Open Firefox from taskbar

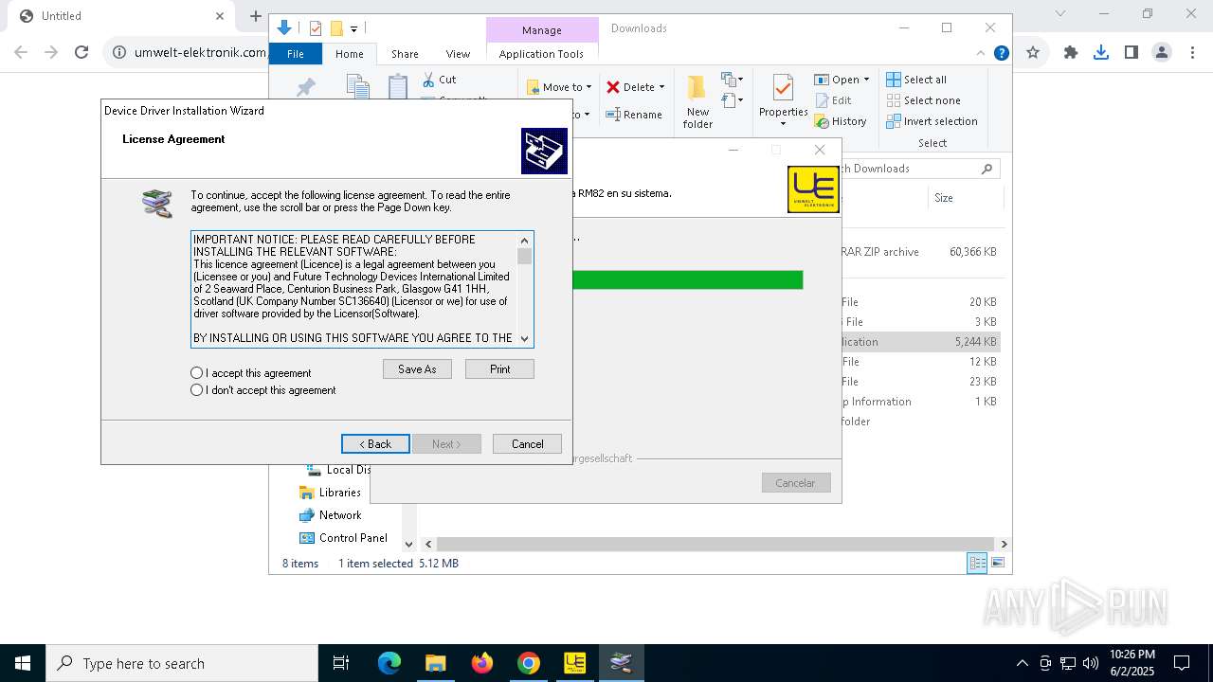tap(482, 663)
